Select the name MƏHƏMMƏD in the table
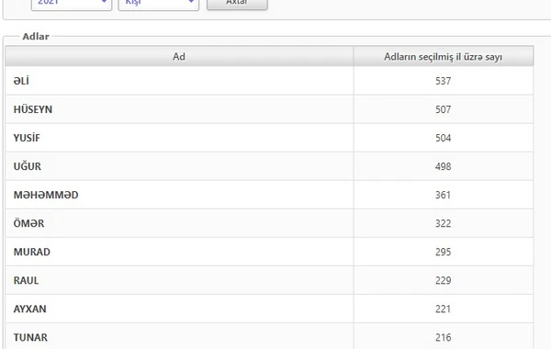Screen dimensions: 551x349 (x=46, y=195)
